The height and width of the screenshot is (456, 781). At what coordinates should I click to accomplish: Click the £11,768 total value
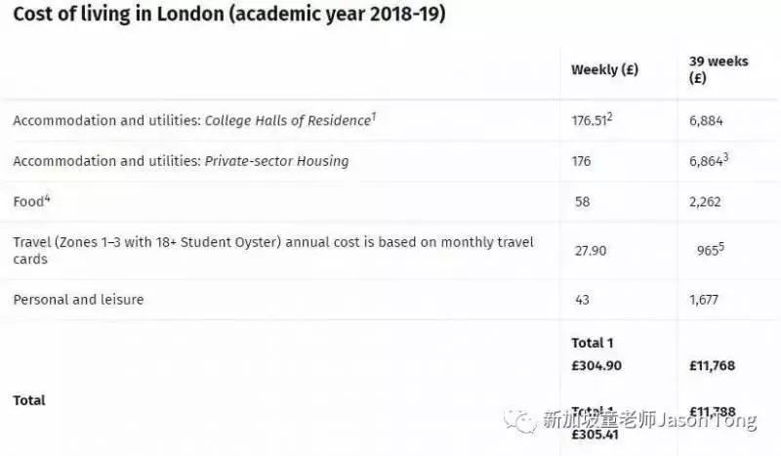(x=713, y=366)
